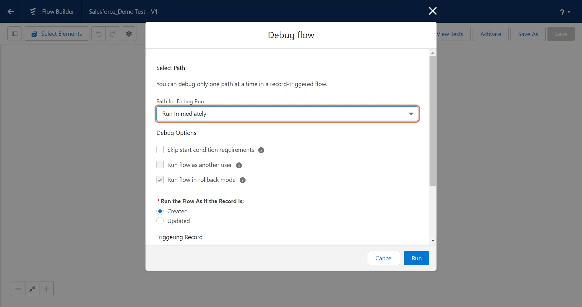This screenshot has width=582, height=307.
Task: Check Run flow as another user
Action: point(160,165)
